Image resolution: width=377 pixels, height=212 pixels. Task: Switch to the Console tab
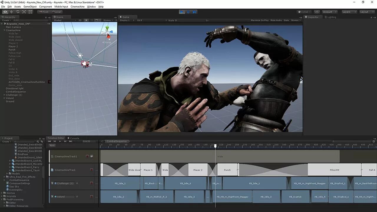[74, 138]
